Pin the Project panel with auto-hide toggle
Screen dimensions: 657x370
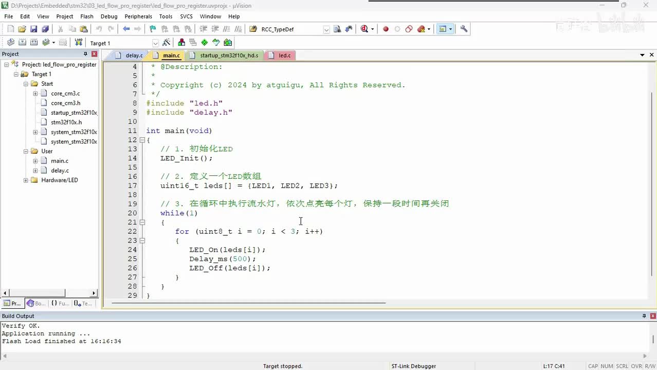[85, 54]
